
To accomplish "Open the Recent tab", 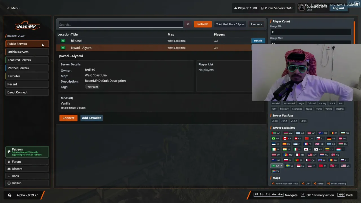I will click(27, 84).
